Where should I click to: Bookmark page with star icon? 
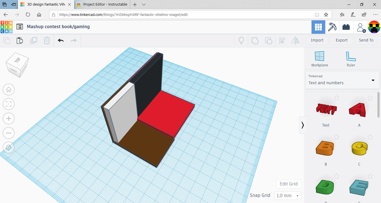pos(326,14)
